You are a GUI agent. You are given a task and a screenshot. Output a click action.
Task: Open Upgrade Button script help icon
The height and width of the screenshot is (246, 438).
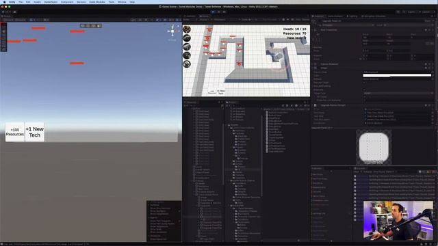[426, 105]
